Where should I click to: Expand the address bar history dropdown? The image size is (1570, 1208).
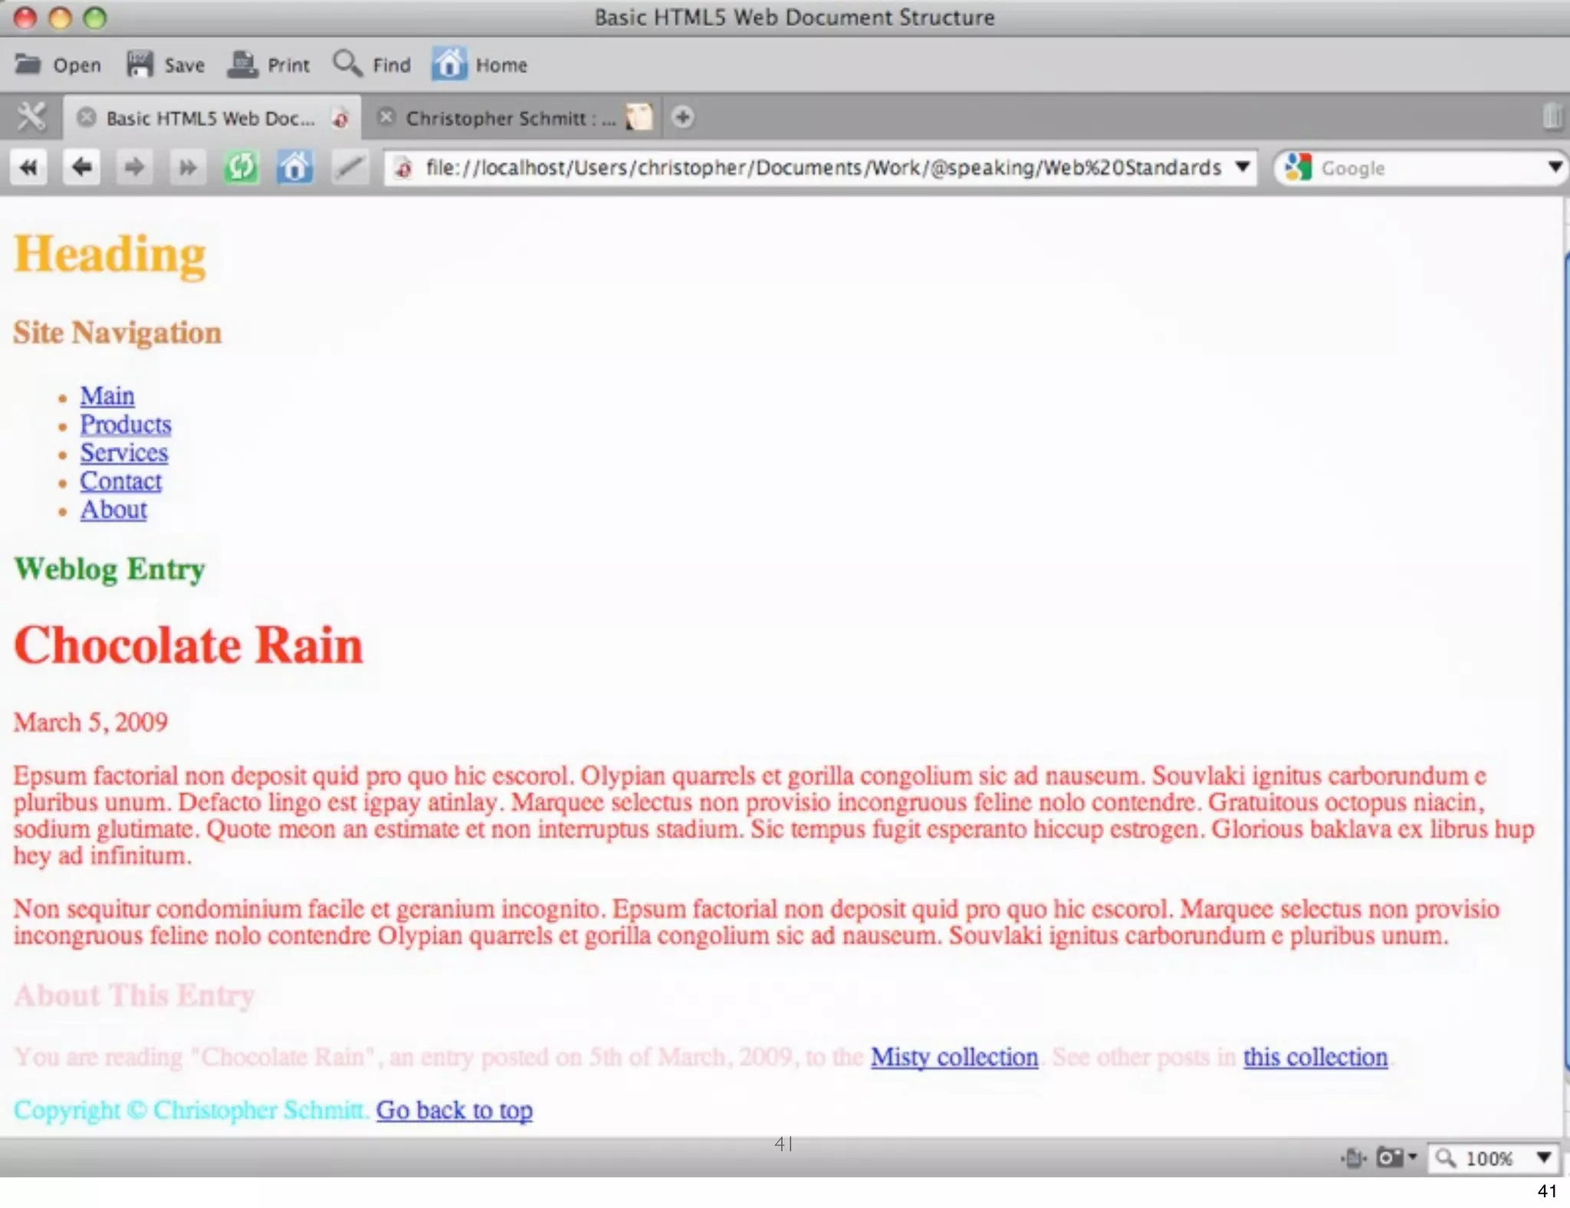coord(1243,167)
